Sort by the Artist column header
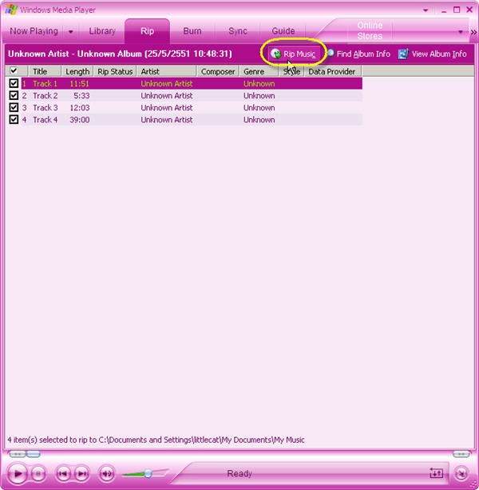The image size is (479, 490). (167, 71)
